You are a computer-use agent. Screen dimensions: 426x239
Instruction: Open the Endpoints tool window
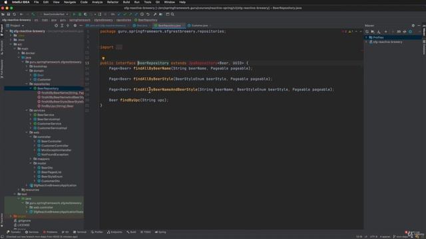point(114,232)
